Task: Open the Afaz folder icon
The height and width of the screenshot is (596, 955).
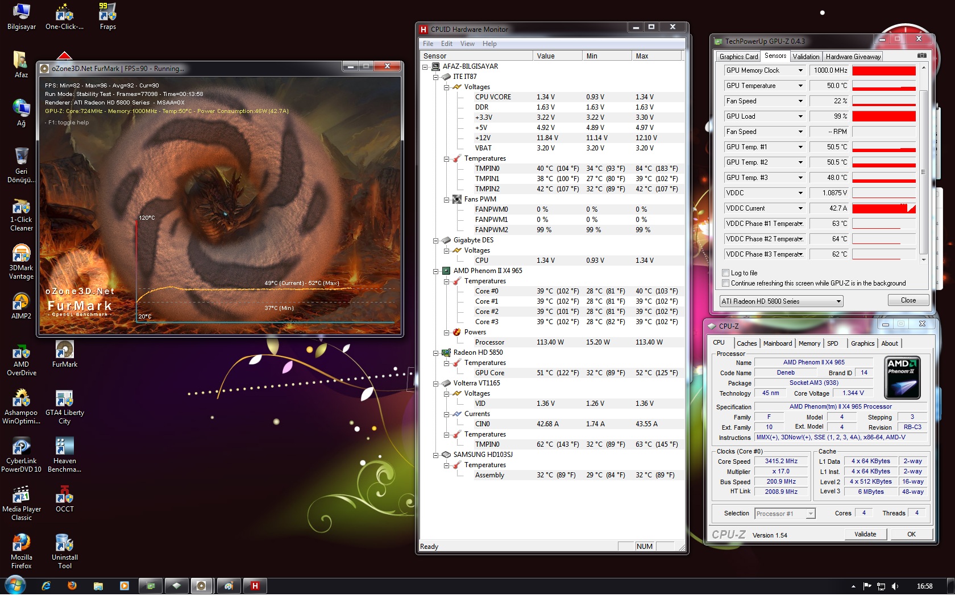Action: tap(21, 64)
